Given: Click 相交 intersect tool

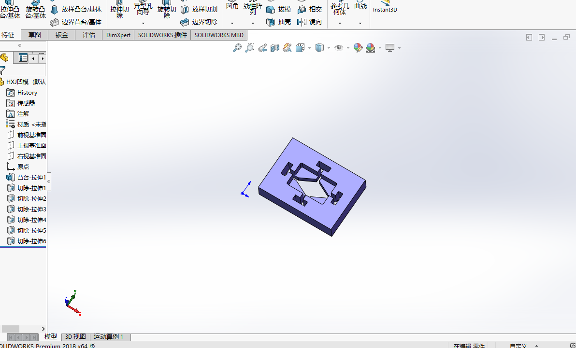Looking at the screenshot, I should pos(310,10).
